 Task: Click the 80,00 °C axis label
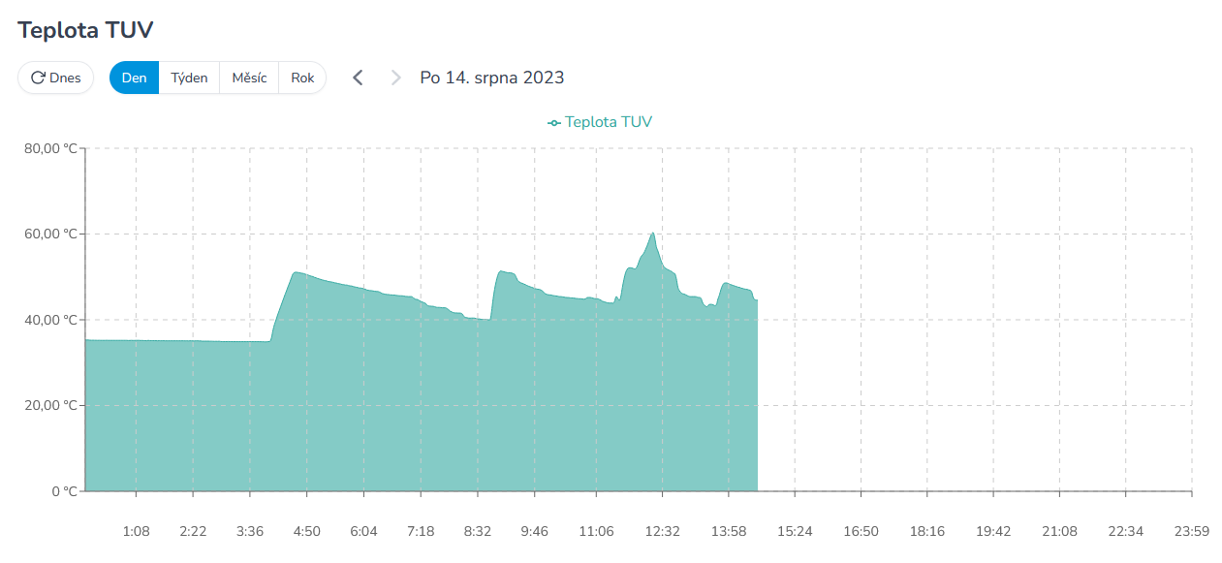pyautogui.click(x=49, y=149)
